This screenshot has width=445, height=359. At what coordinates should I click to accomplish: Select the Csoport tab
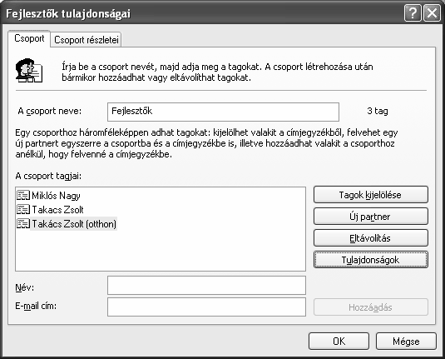point(29,38)
